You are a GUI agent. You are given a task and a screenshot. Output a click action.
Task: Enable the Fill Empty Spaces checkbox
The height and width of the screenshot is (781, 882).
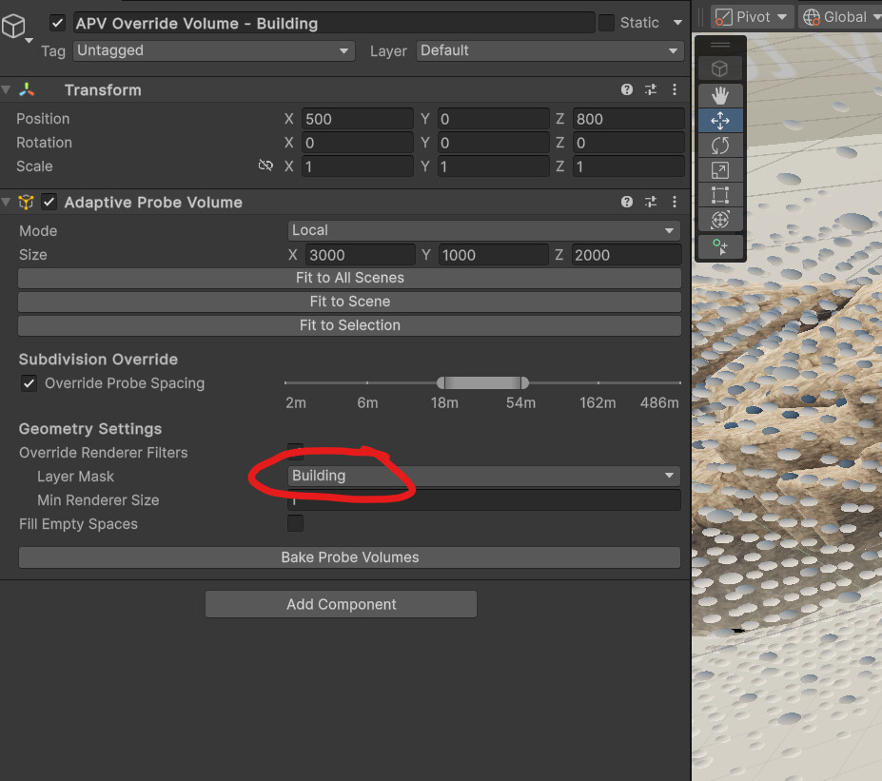coord(295,522)
